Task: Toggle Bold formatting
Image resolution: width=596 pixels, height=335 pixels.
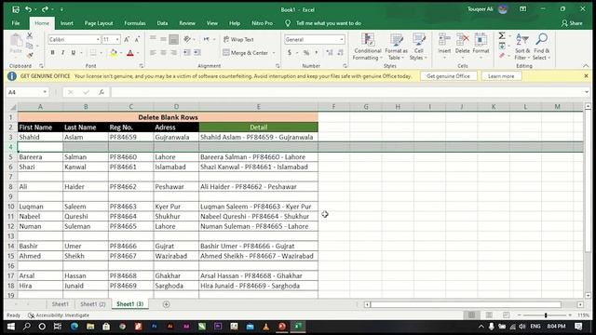Action: point(52,53)
